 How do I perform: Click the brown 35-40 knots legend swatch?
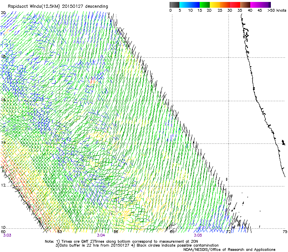[245, 5]
